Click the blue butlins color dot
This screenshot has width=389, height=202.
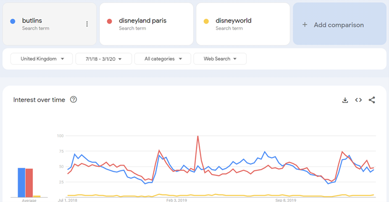(13, 21)
